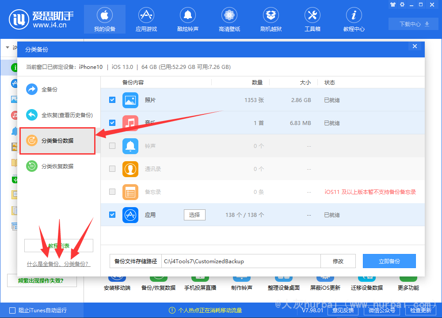Open the 教程中心 info tab

click(354, 20)
